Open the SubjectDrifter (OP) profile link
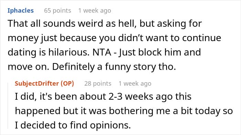The height and width of the screenshot is (135, 241). point(44,84)
